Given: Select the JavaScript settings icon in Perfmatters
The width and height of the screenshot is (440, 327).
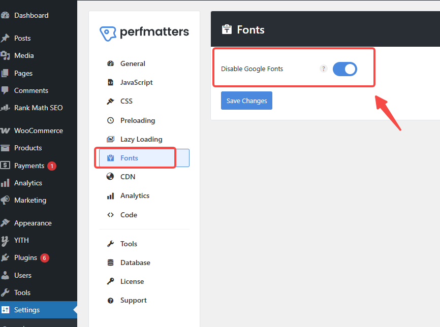Looking at the screenshot, I should point(110,82).
